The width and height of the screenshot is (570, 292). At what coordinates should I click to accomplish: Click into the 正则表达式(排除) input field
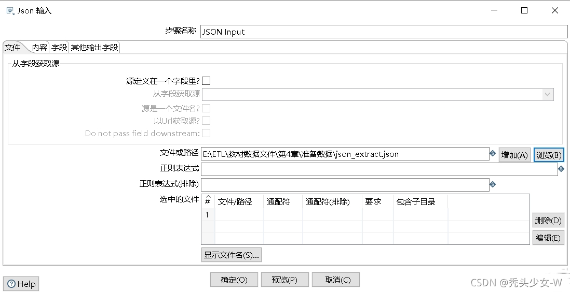345,184
